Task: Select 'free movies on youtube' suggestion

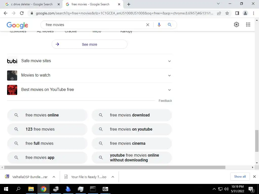Action: (x=132, y=129)
